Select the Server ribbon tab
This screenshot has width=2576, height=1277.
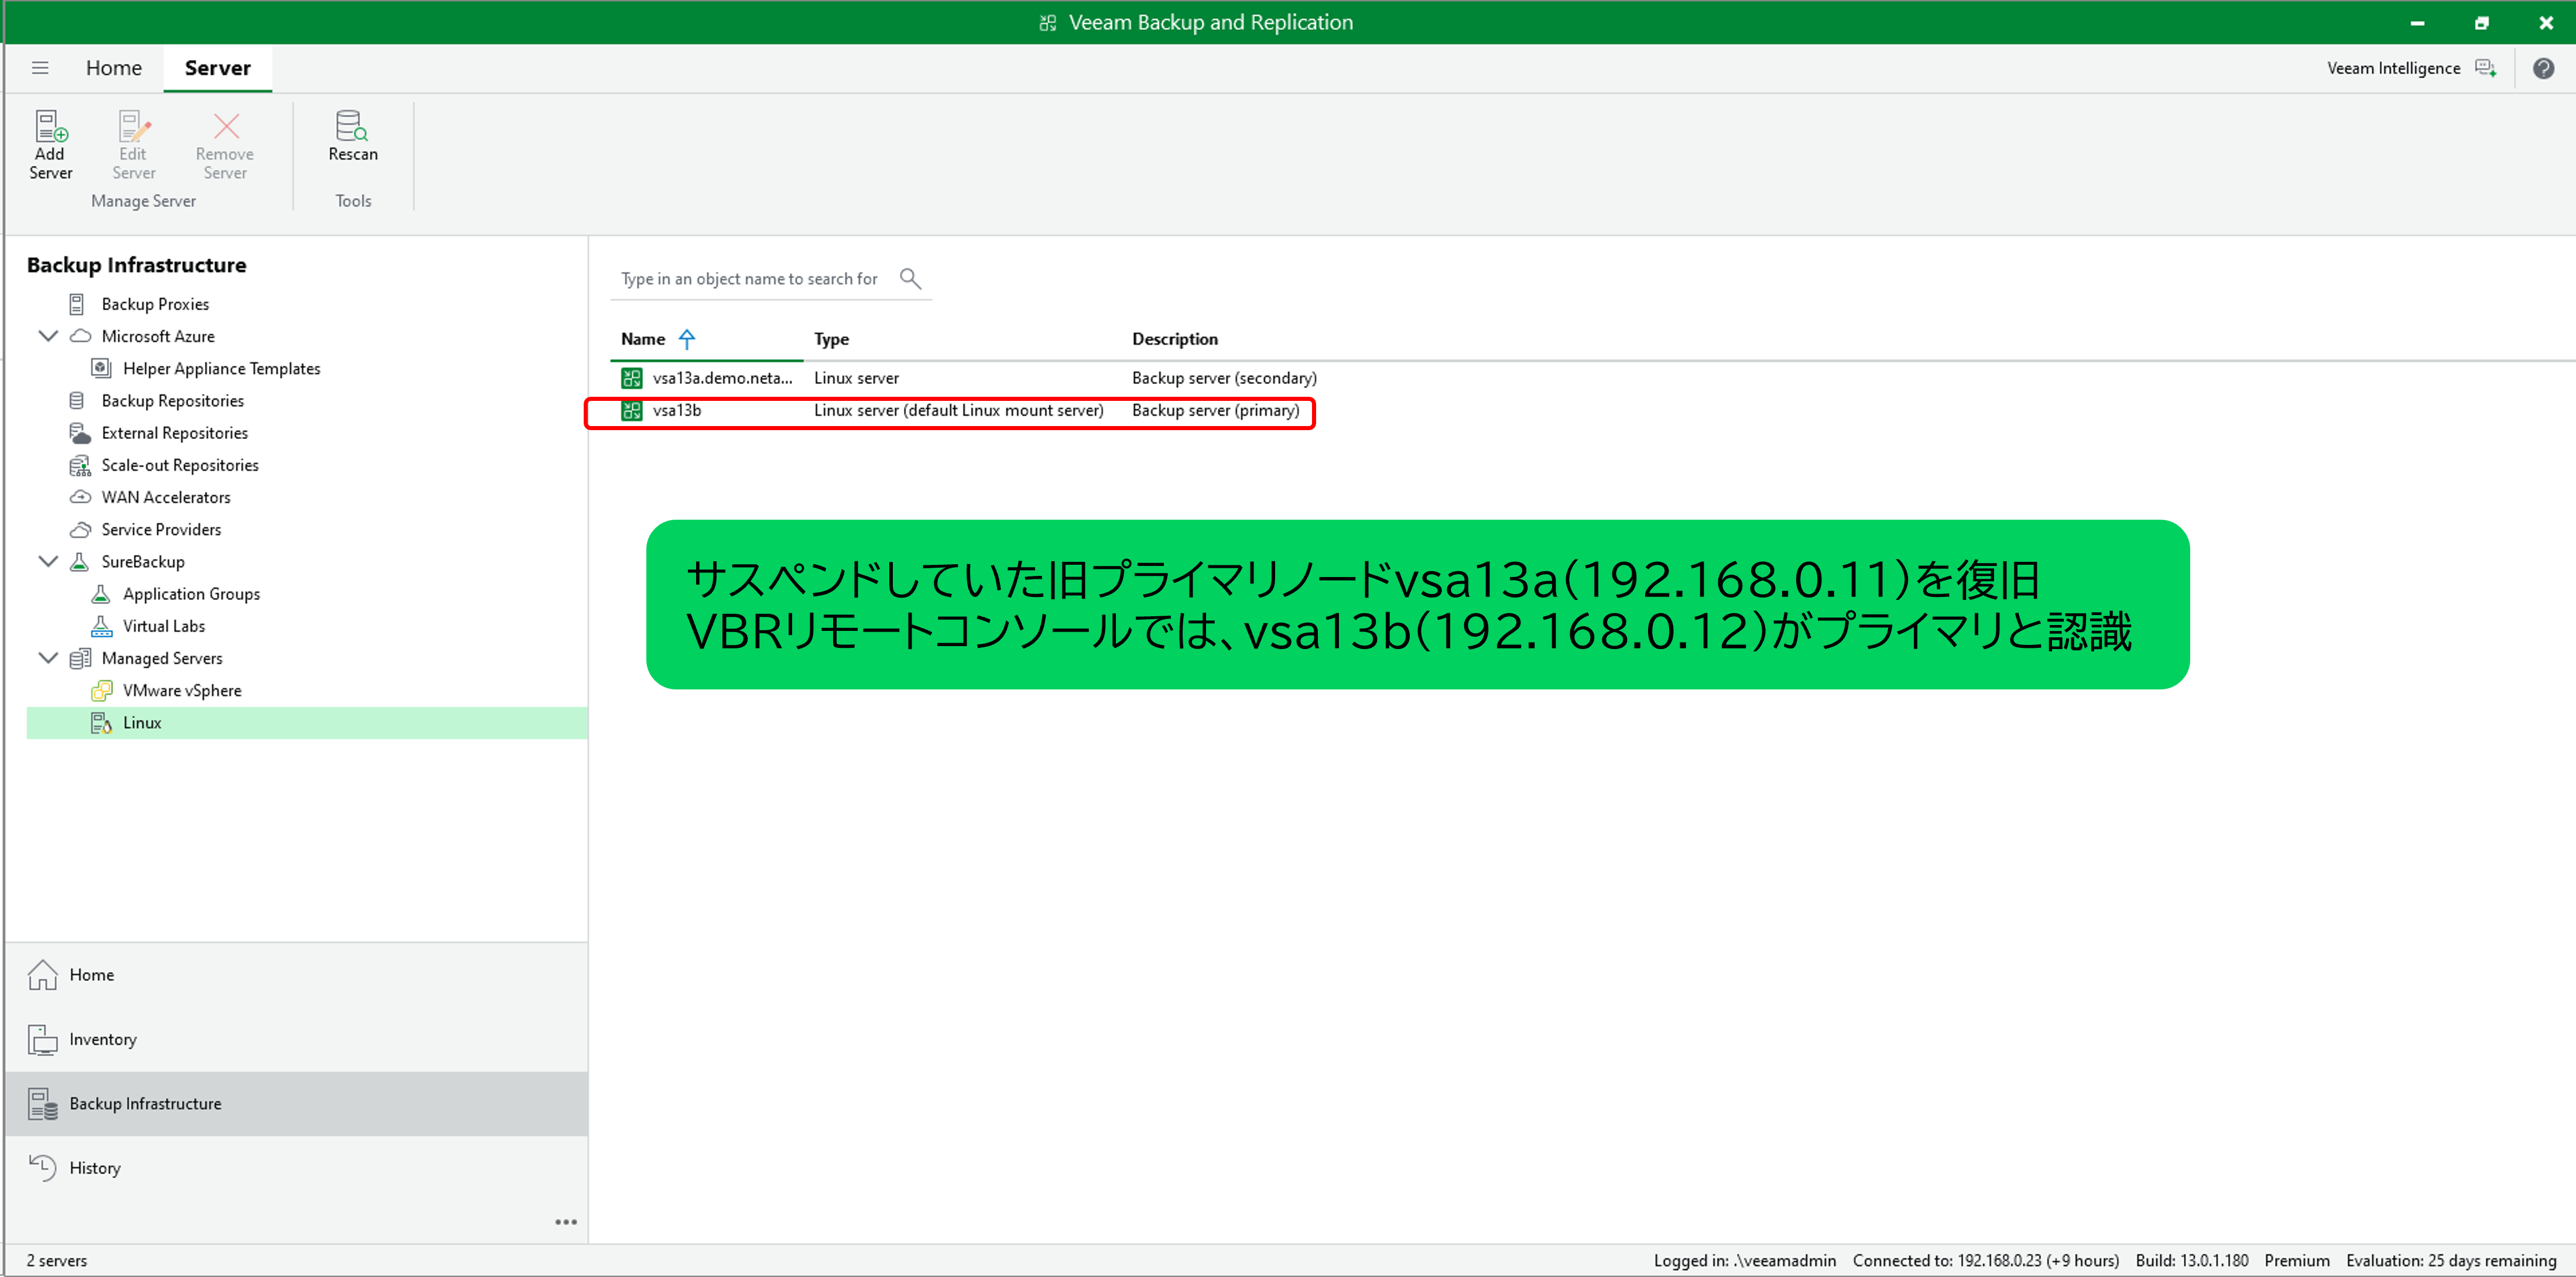click(217, 68)
